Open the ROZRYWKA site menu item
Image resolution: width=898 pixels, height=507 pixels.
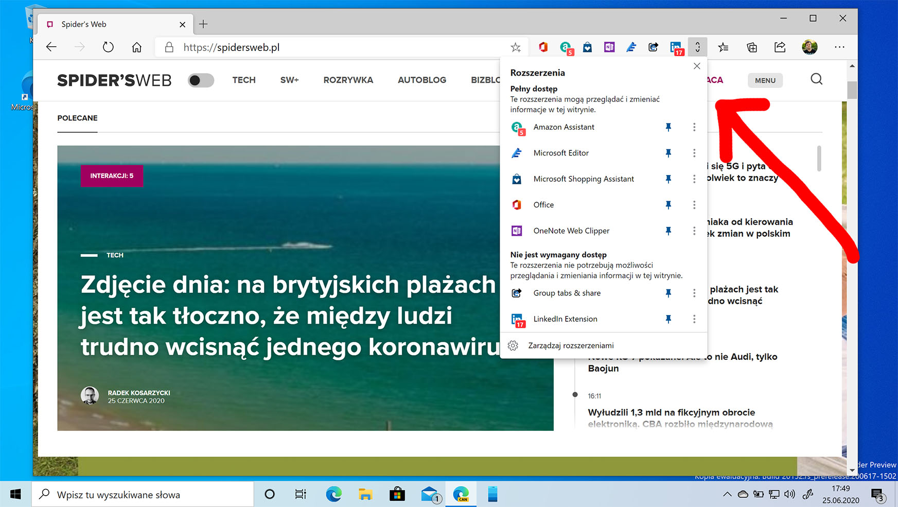[348, 80]
